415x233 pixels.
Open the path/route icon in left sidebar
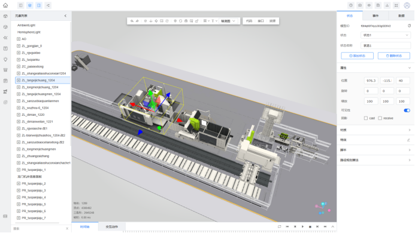5,91
